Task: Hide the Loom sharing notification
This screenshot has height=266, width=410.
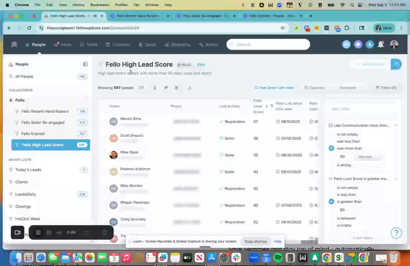Action: pyautogui.click(x=278, y=241)
